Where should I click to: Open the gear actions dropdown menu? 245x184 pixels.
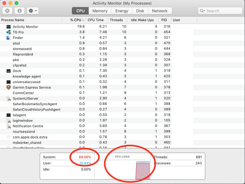pyautogui.click(x=33, y=11)
